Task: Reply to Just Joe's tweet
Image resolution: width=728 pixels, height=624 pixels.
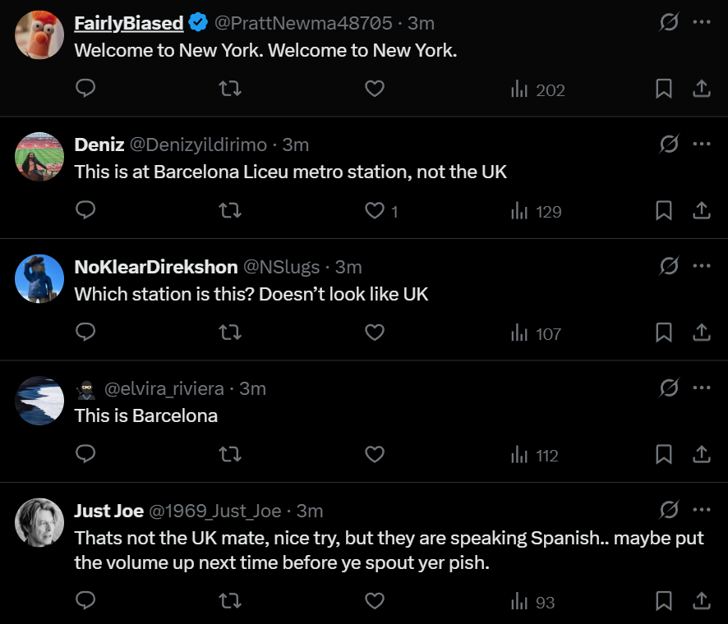Action: point(86,601)
